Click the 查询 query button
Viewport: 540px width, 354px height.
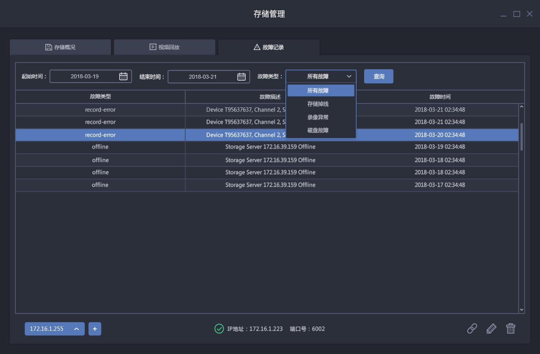(378, 76)
